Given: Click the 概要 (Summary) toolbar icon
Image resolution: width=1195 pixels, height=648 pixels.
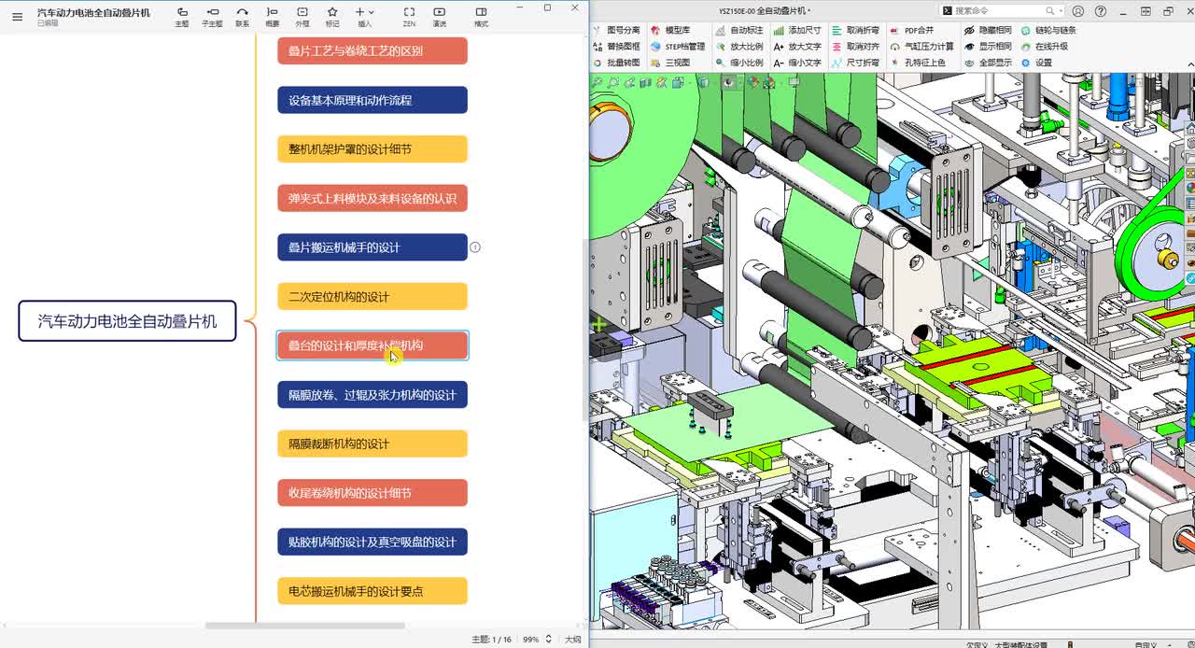Looking at the screenshot, I should tap(273, 16).
